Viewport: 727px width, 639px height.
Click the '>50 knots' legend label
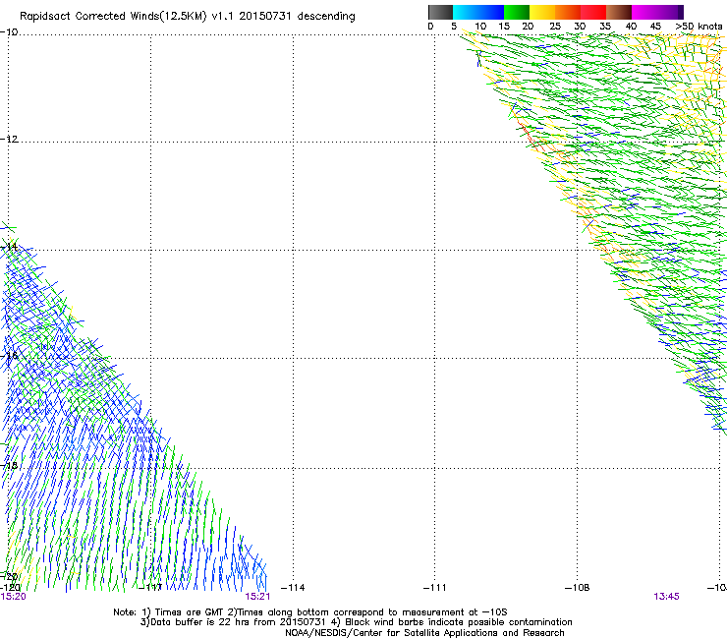tap(699, 27)
